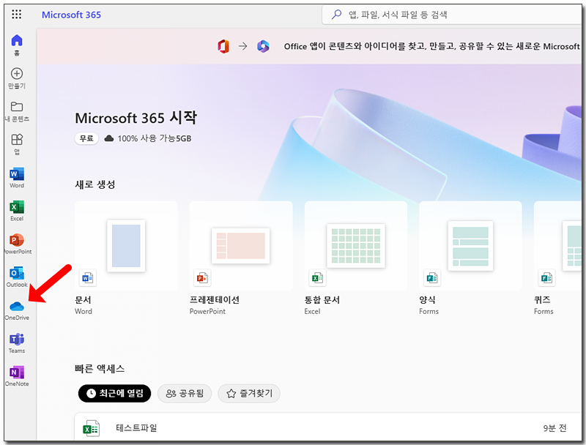The image size is (586, 445).
Task: Open My Content (내 콘텐츠) folder
Action: 17,111
